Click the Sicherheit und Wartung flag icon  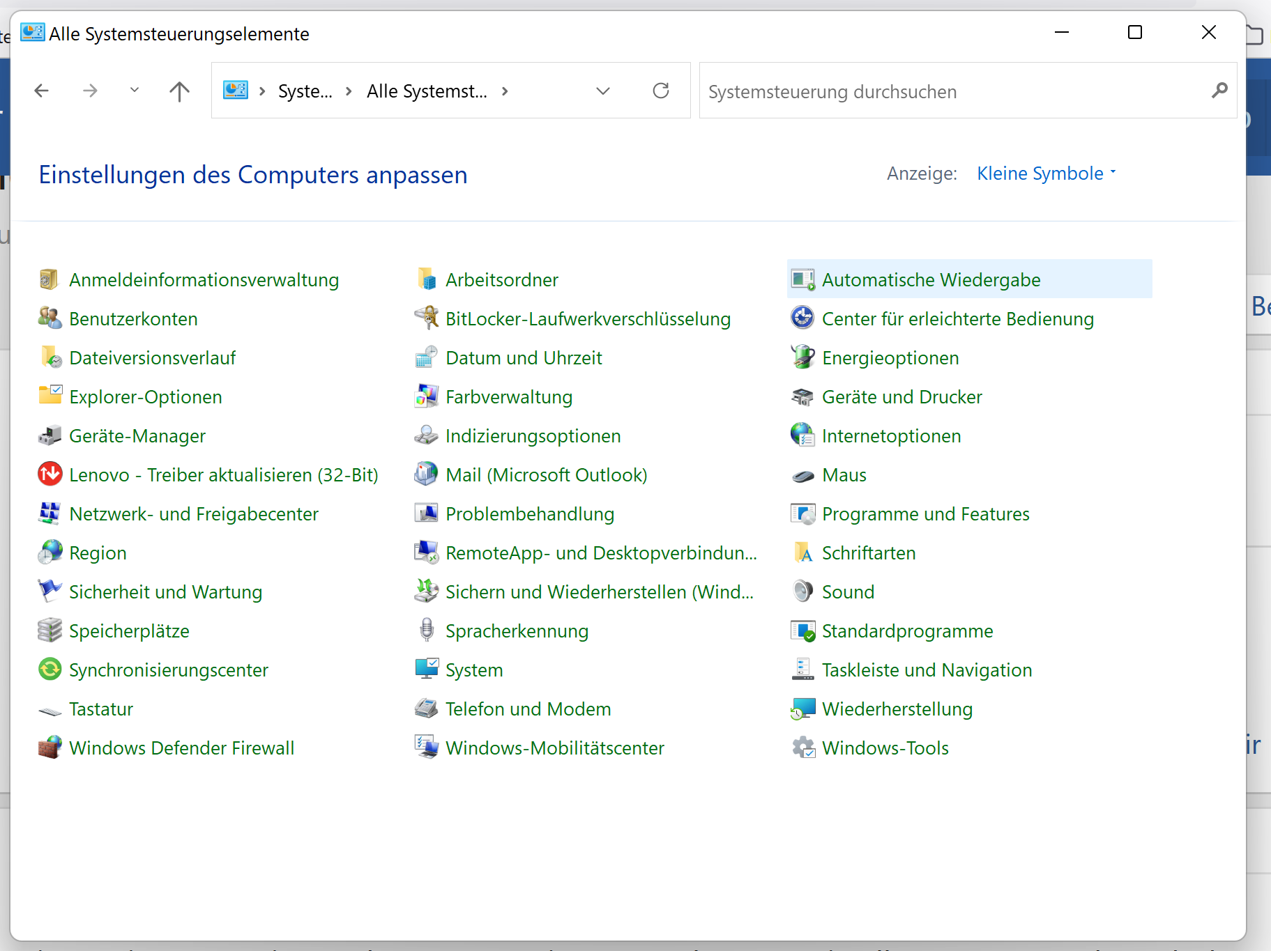(50, 592)
